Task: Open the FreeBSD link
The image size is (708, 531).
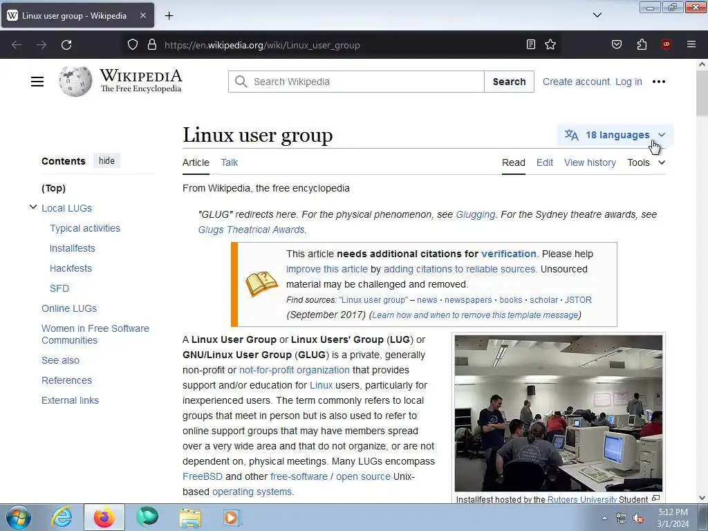Action: tap(203, 476)
